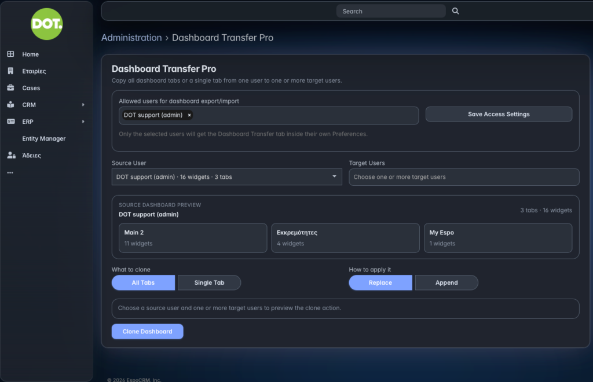Viewport: 593px width, 382px height.
Task: Click the Clone Dashboard button
Action: [x=147, y=332]
